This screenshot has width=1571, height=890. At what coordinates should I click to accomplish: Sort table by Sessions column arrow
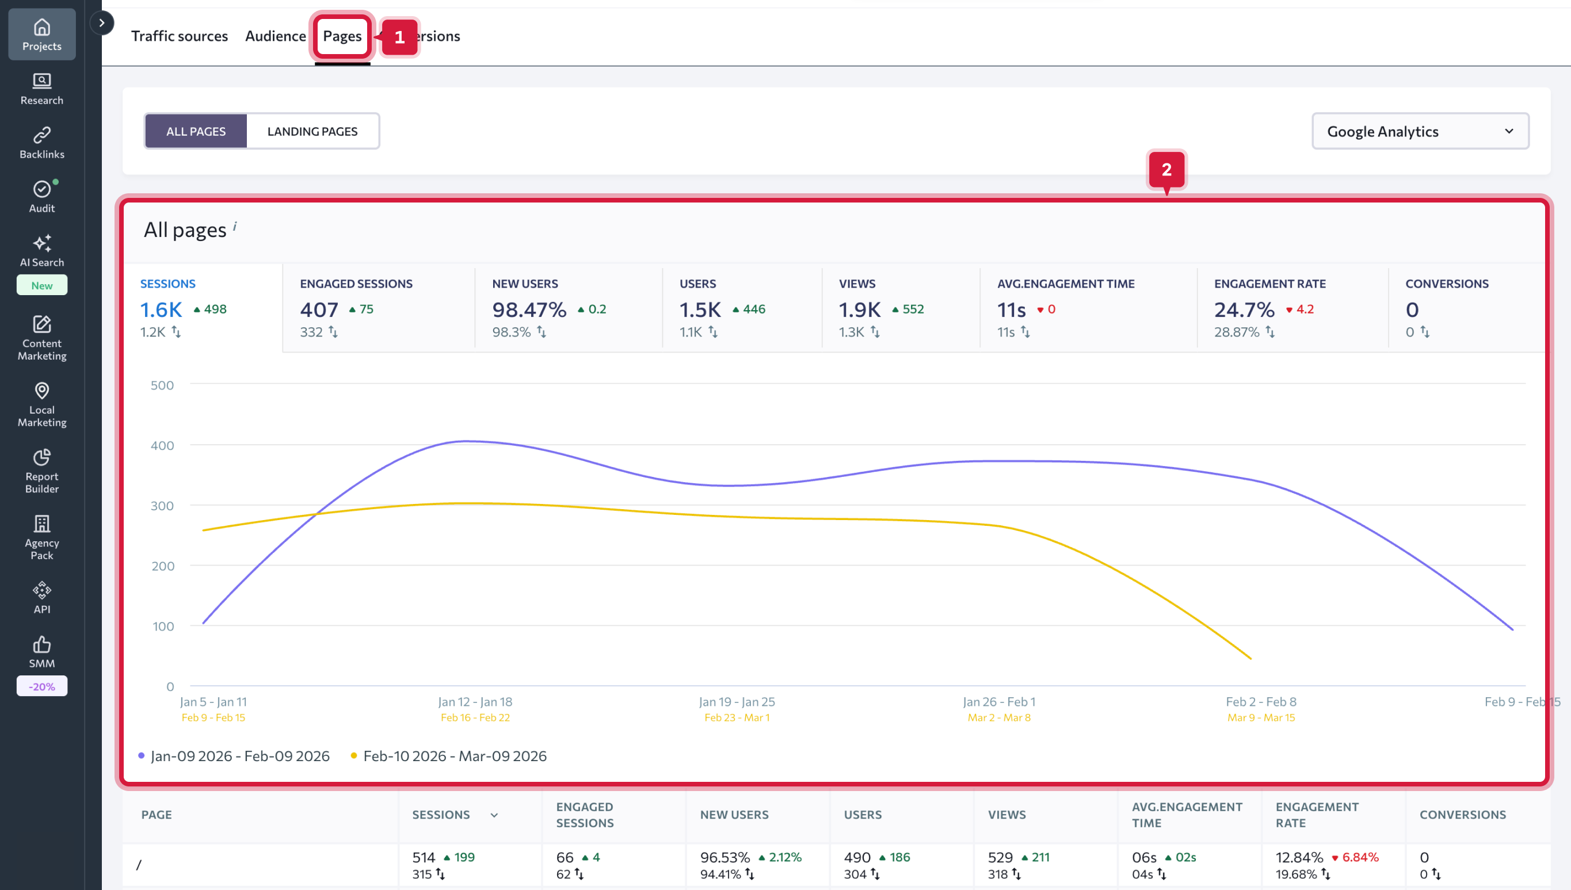click(494, 815)
